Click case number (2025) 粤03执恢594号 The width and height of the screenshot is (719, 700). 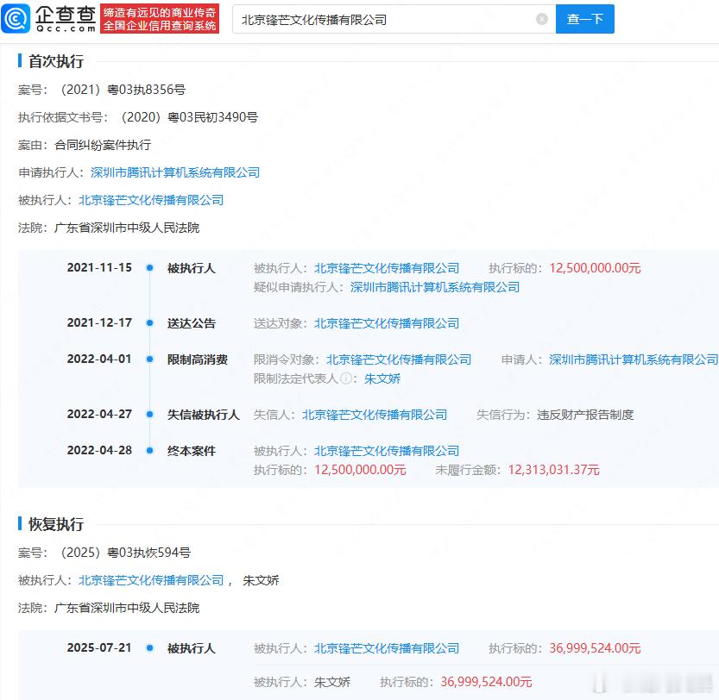point(126,553)
